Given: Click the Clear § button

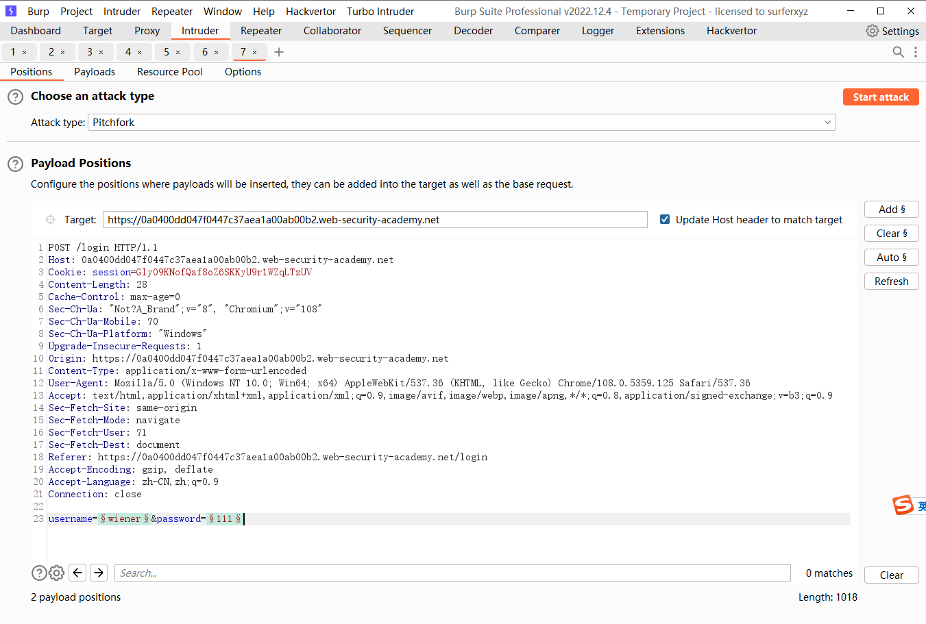Looking at the screenshot, I should (892, 234).
